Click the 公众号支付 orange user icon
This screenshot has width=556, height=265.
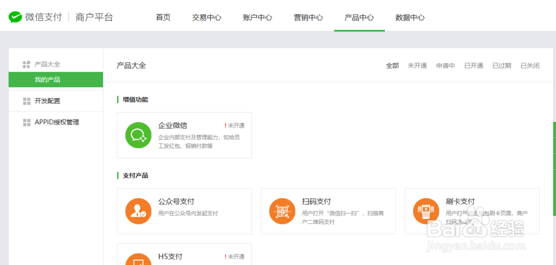click(x=138, y=211)
